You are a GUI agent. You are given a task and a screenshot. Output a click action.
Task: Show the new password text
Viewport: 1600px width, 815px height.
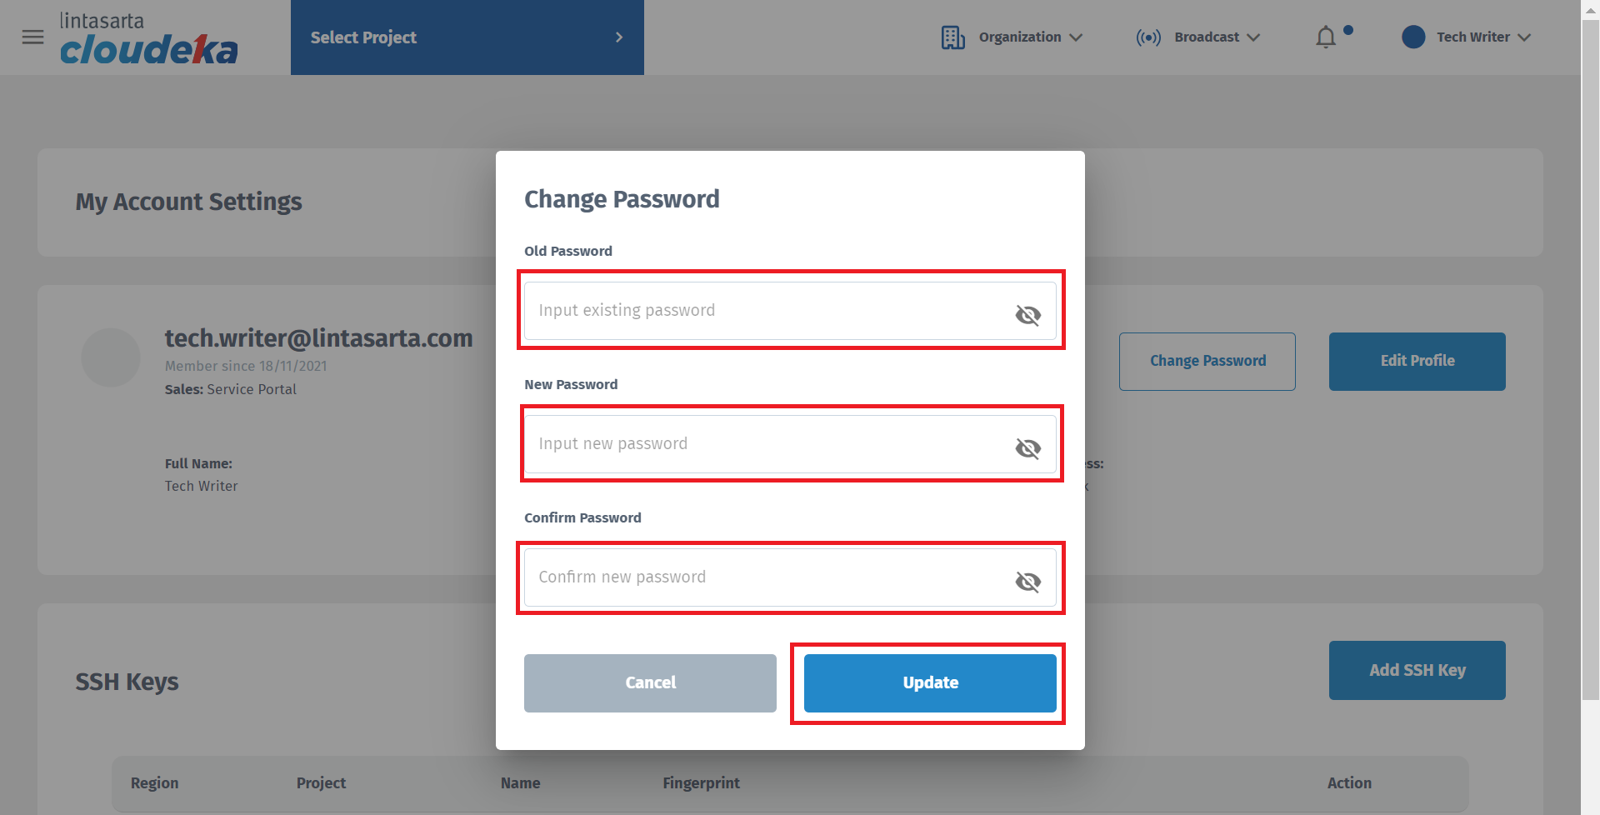[1027, 448]
